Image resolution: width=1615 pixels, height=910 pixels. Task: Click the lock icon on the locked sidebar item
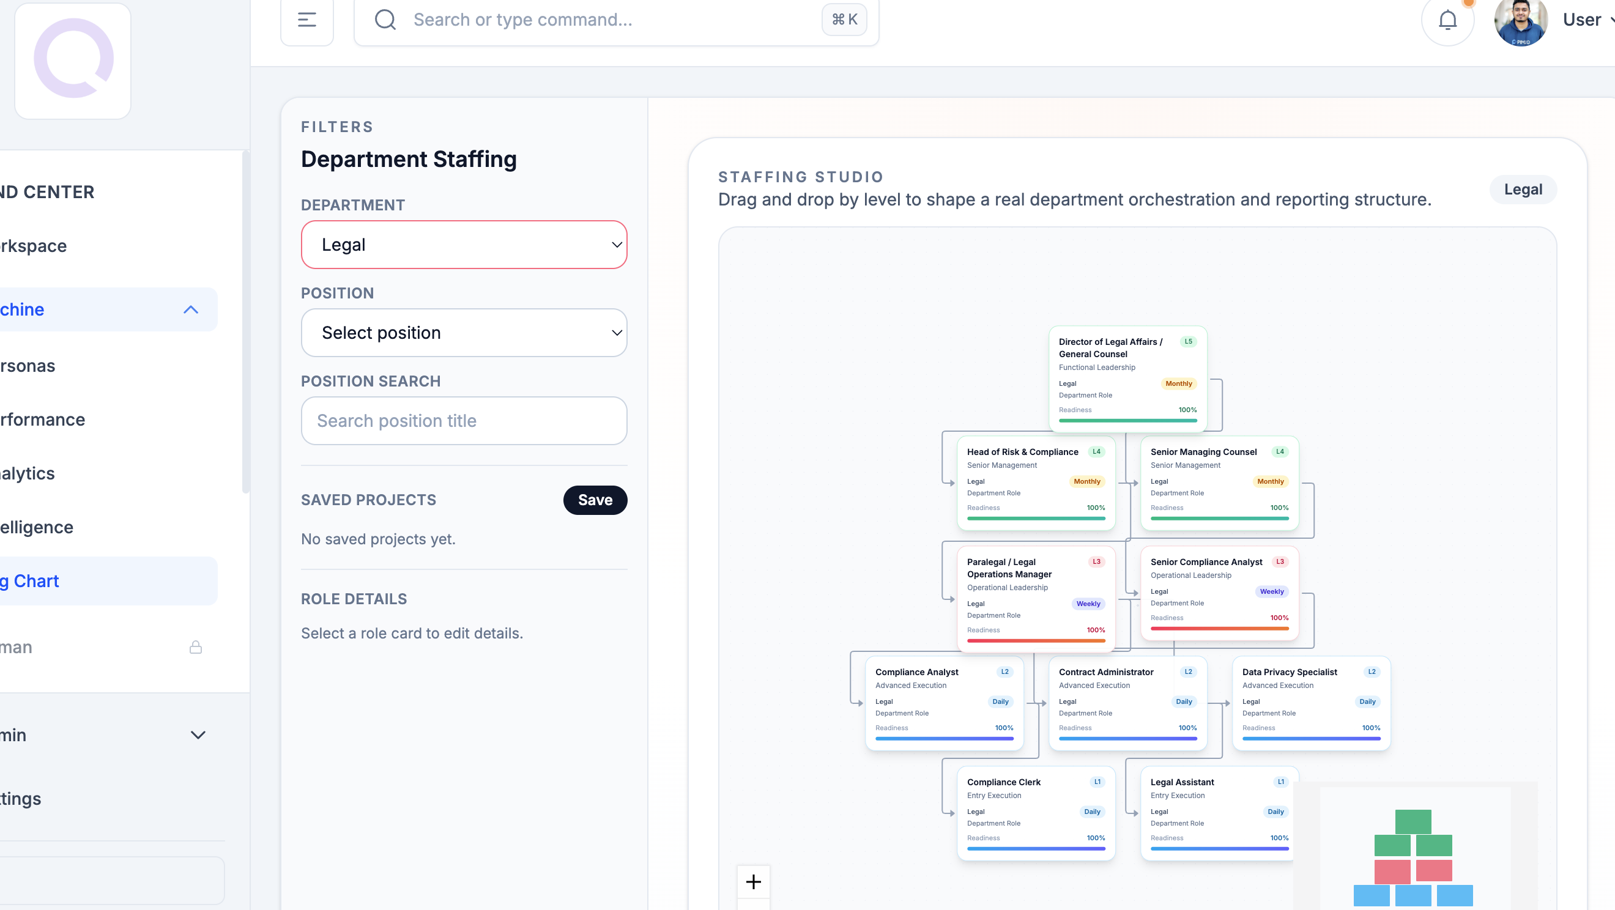coord(195,647)
